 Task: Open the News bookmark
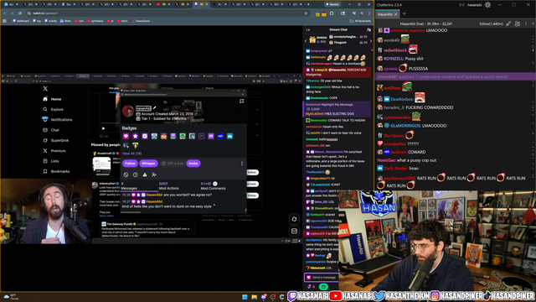click(65, 21)
